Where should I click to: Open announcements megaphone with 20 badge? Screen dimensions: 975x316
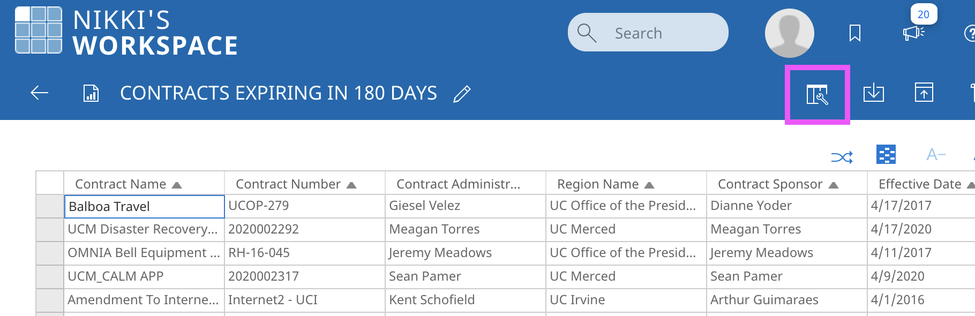(x=913, y=33)
